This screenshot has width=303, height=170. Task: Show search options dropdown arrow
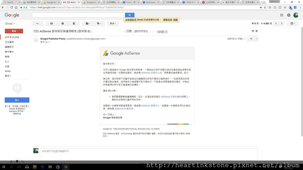pos(123,15)
